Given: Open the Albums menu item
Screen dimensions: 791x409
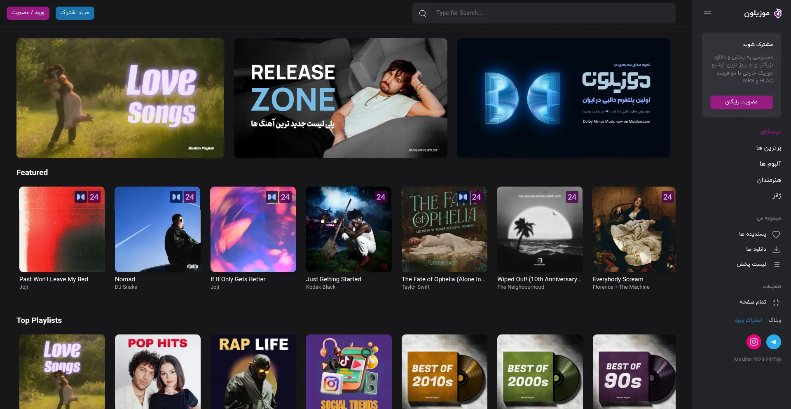Looking at the screenshot, I should pos(770,164).
